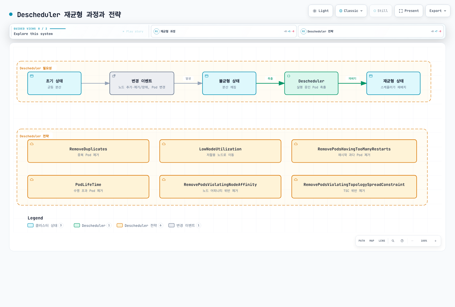The image size is (455, 307).
Task: Click the Legend heading
Action: pos(35,218)
